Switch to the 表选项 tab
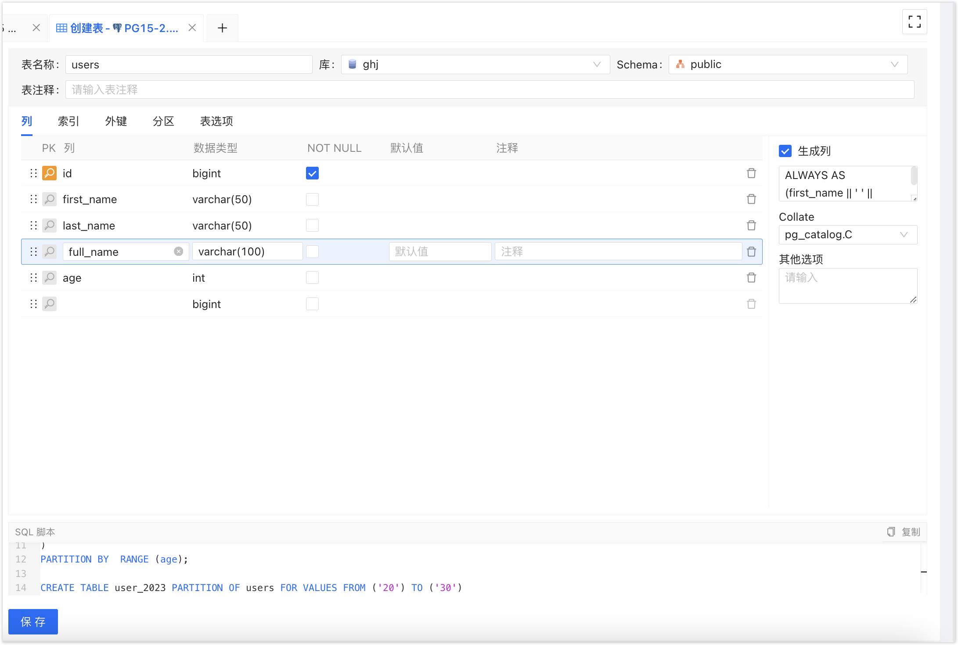 pyautogui.click(x=216, y=121)
